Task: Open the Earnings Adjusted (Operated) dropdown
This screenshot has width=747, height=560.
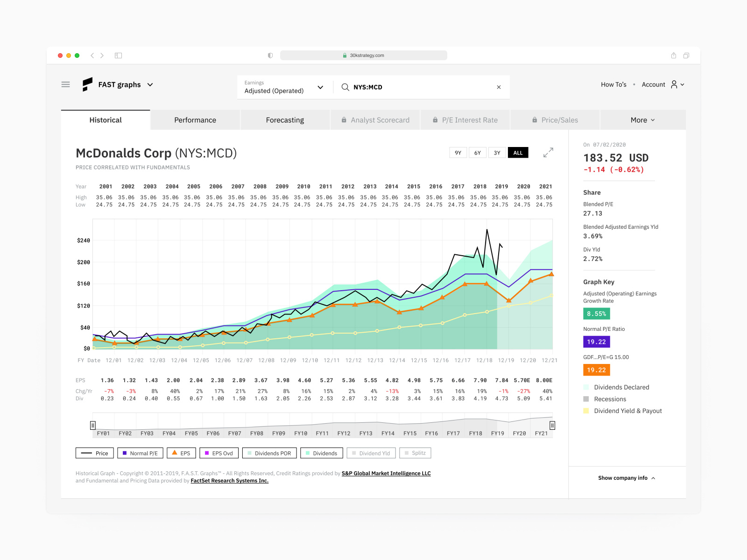Action: pos(283,87)
